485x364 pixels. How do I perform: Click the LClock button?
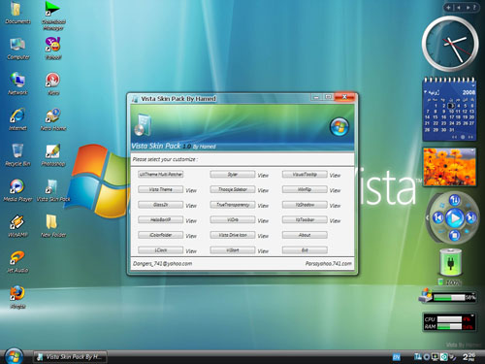tap(161, 250)
